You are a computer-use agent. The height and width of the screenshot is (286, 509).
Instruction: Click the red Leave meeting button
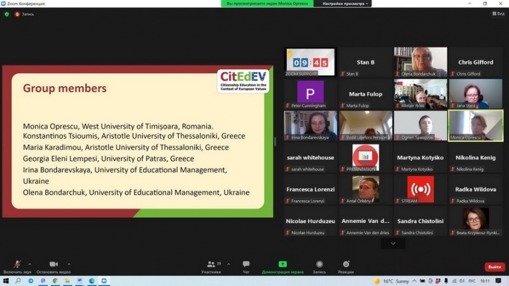494,267
